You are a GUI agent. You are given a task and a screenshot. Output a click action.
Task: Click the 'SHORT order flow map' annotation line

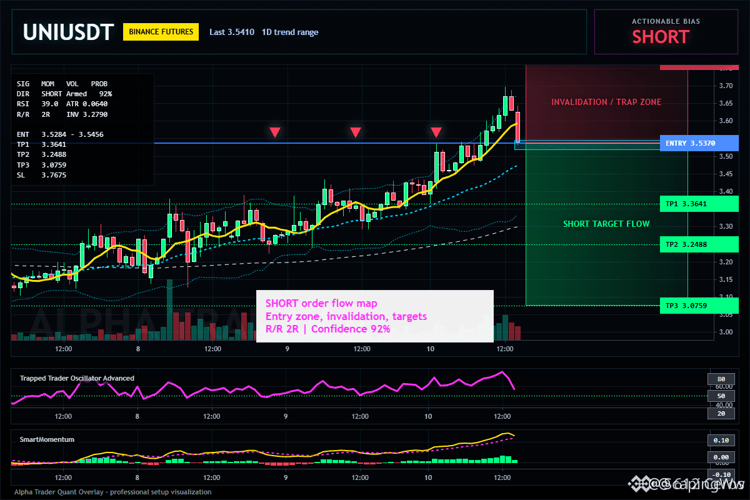coord(321,304)
